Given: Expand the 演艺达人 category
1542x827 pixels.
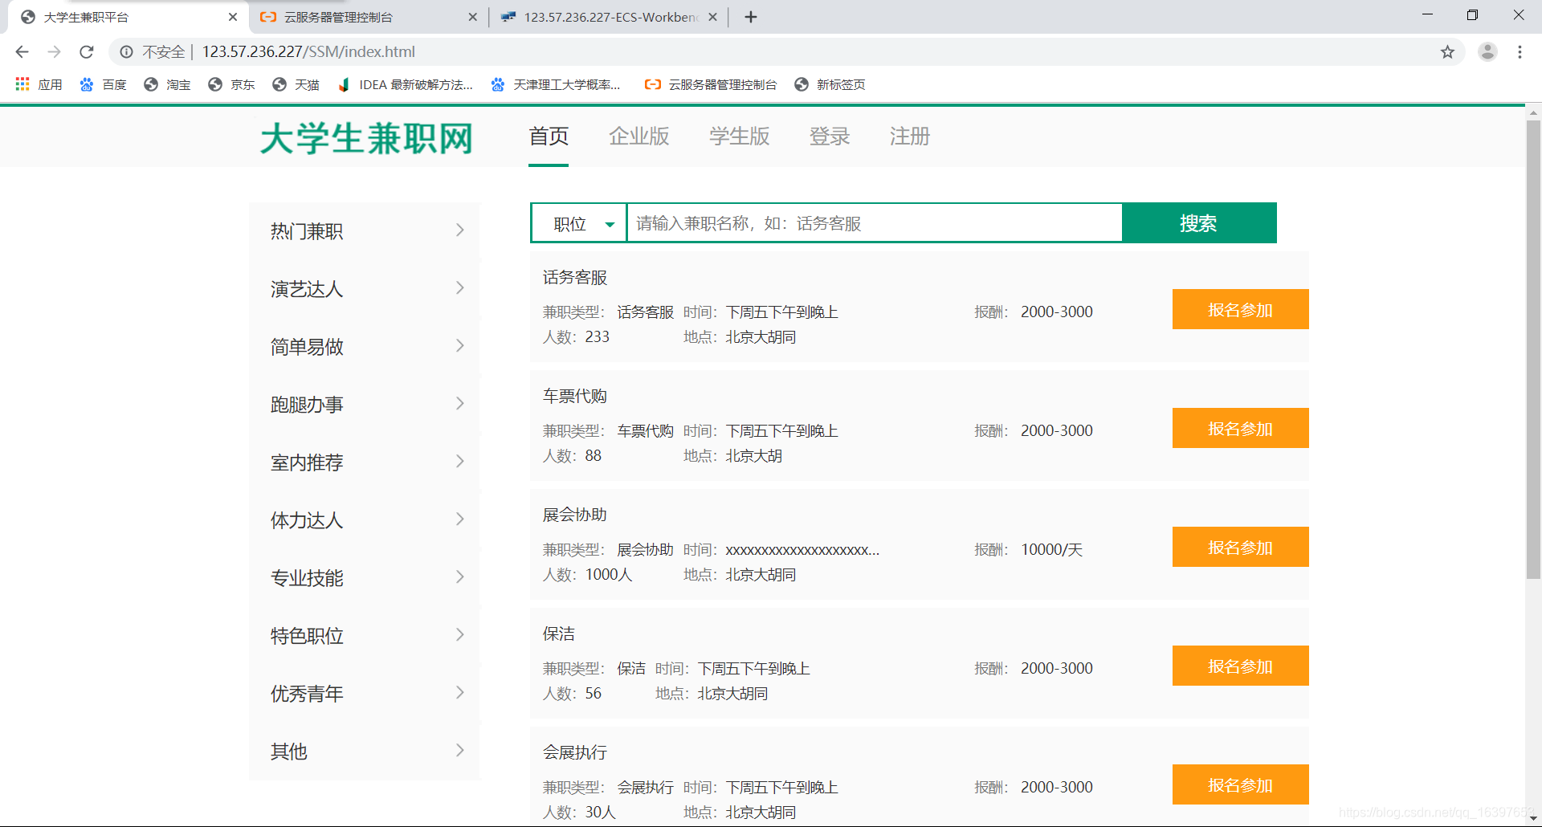Looking at the screenshot, I should [365, 289].
